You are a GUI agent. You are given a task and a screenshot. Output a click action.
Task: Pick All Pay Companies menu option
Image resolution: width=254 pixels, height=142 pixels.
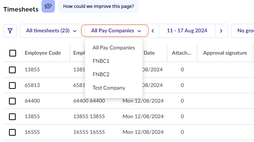(x=114, y=48)
